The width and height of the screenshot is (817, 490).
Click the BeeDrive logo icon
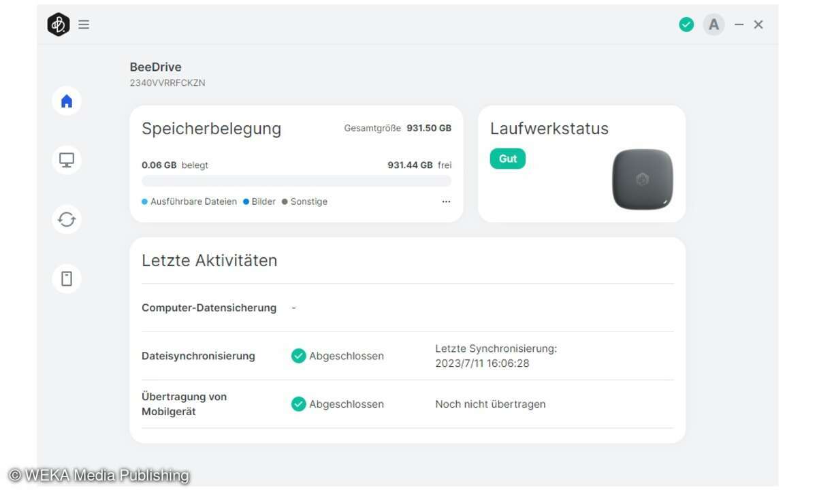coord(59,24)
